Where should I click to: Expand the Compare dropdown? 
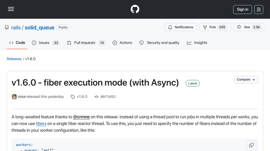tap(246, 80)
